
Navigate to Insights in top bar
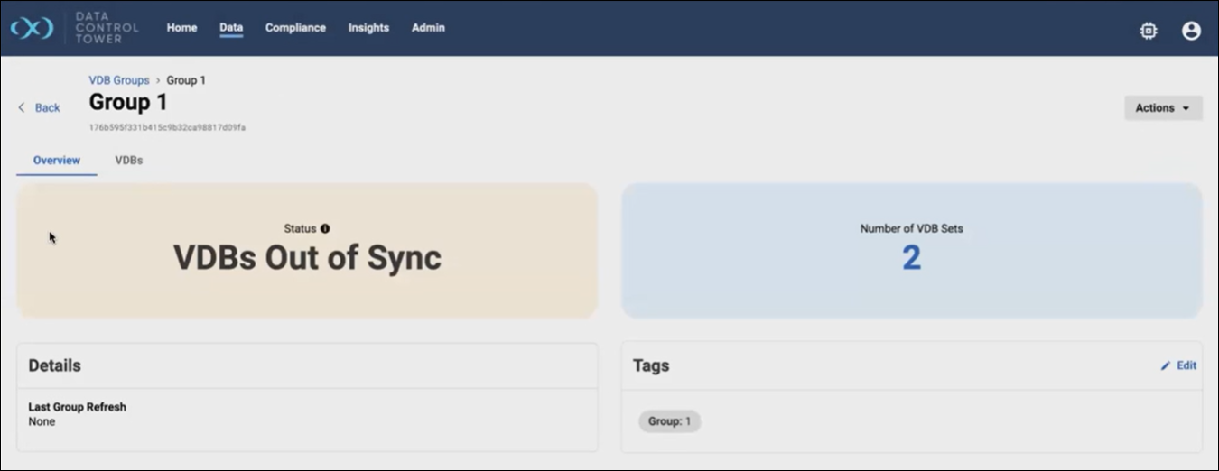368,28
